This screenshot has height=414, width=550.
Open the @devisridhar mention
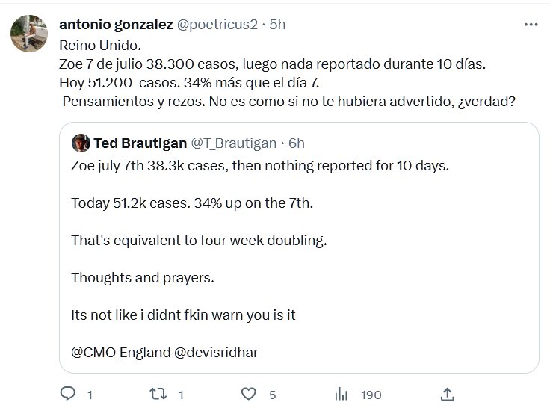217,353
